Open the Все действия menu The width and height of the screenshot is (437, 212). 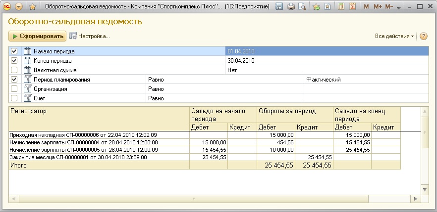394,36
